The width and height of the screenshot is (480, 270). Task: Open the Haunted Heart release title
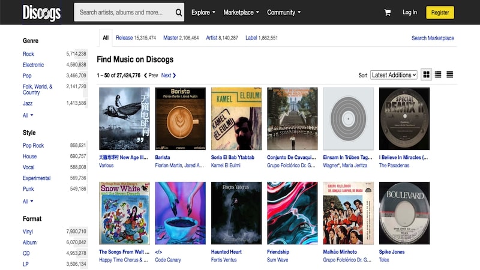click(x=226, y=252)
